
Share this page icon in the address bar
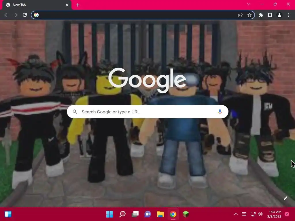240,15
